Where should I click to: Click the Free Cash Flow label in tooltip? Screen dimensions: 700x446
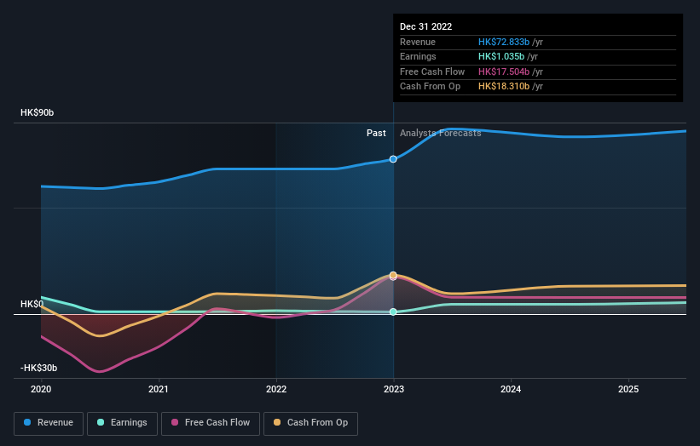click(x=432, y=71)
